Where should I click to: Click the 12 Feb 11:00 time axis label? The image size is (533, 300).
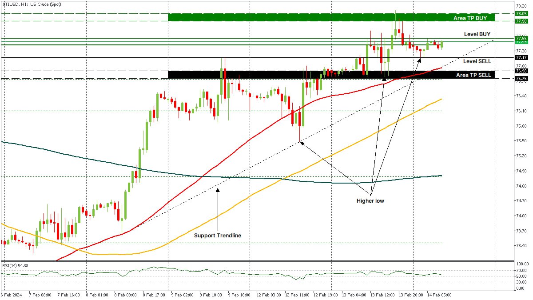click(x=298, y=295)
